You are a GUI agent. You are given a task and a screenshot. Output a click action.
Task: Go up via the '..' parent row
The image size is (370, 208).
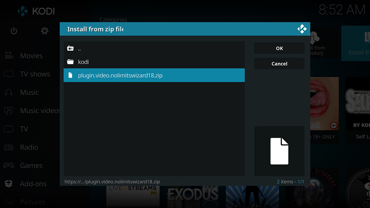click(154, 48)
